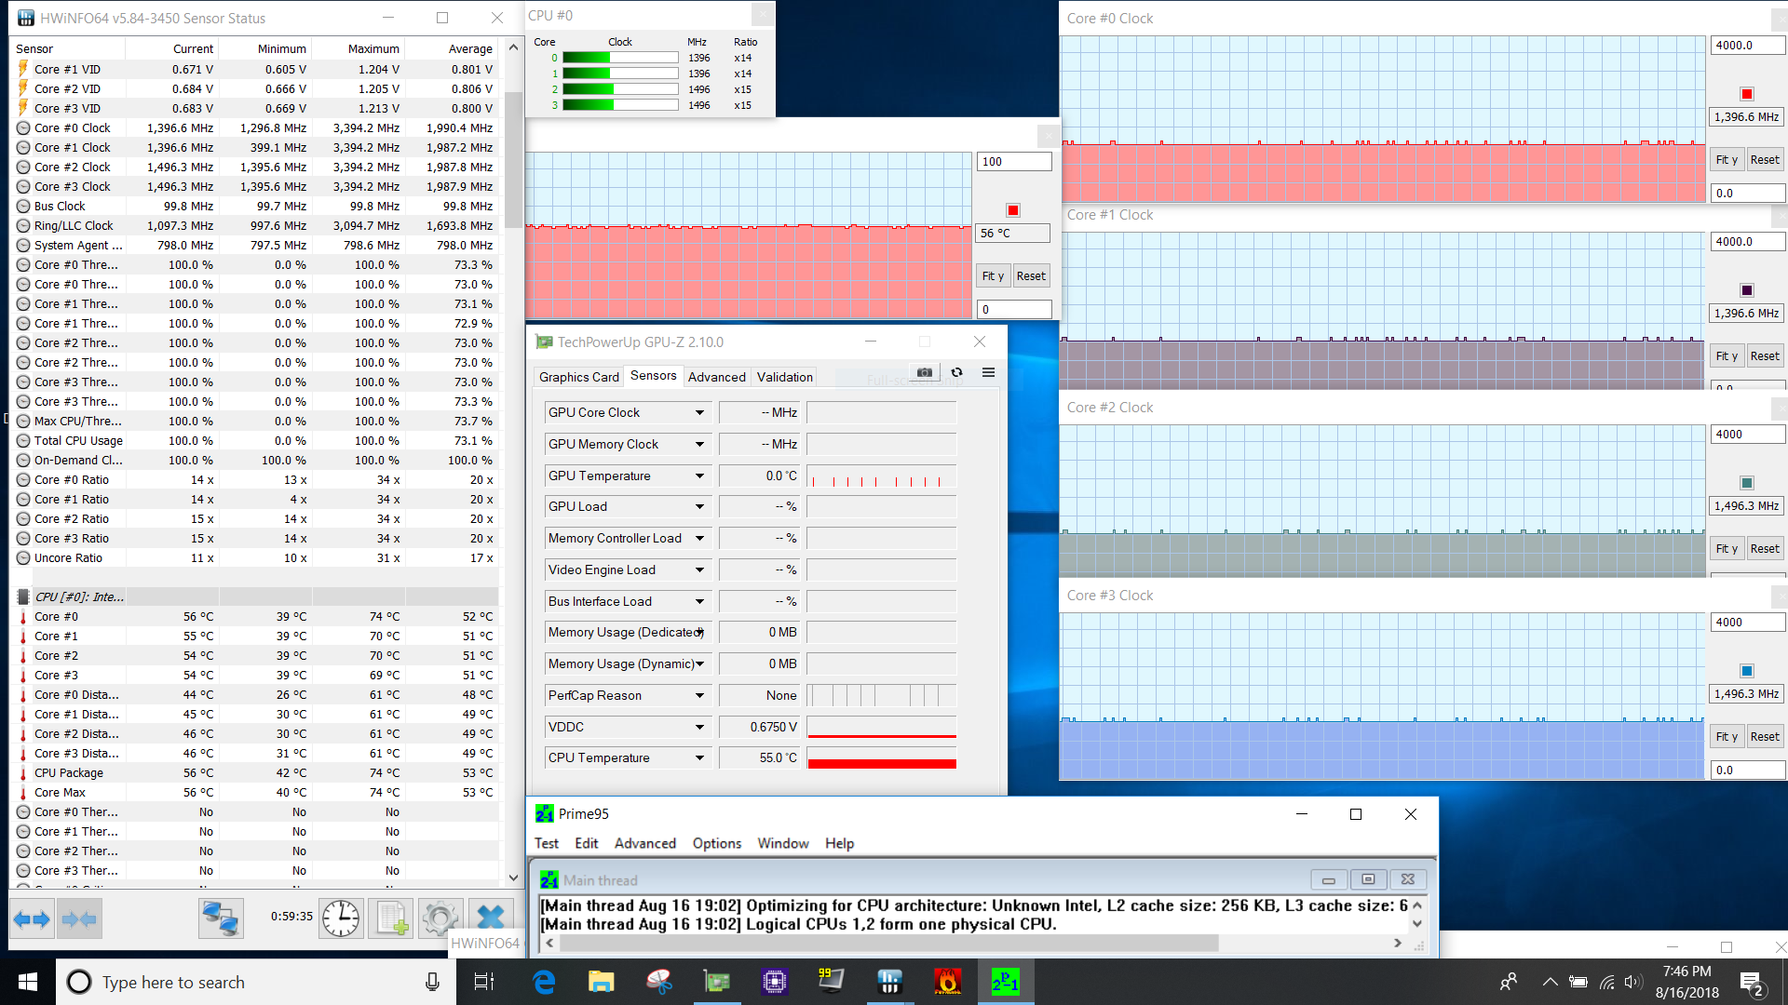
Task: Open the CPU-Z purple chip taskbar icon
Action: (x=775, y=982)
